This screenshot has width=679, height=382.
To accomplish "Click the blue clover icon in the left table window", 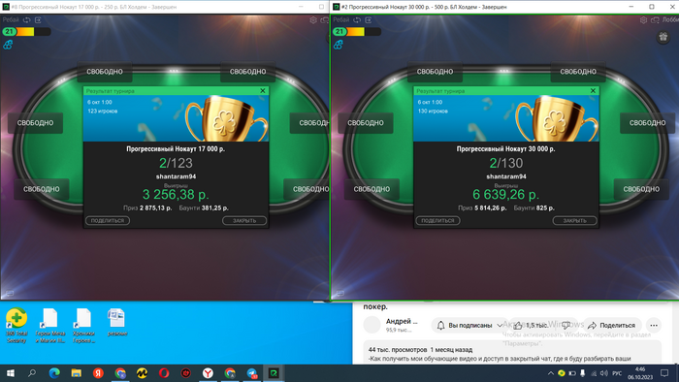I will (x=8, y=45).
